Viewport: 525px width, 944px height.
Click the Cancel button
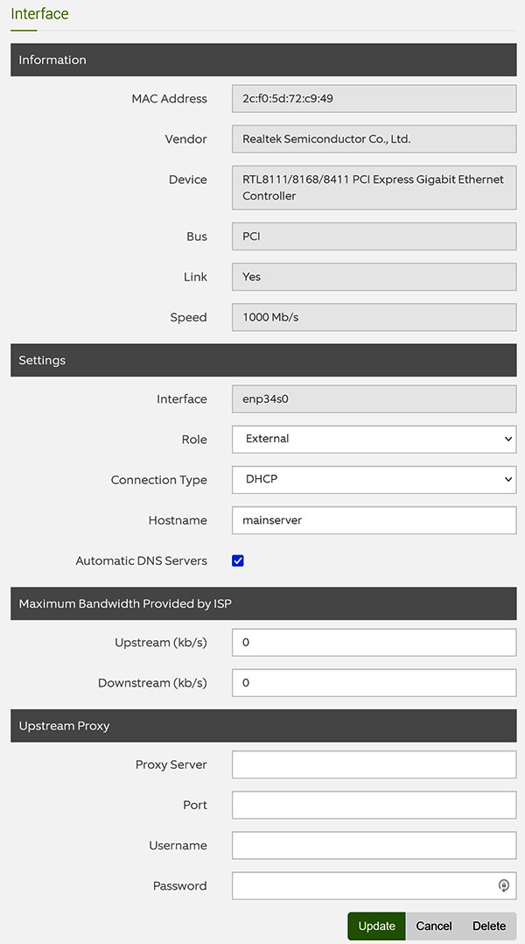(x=434, y=926)
